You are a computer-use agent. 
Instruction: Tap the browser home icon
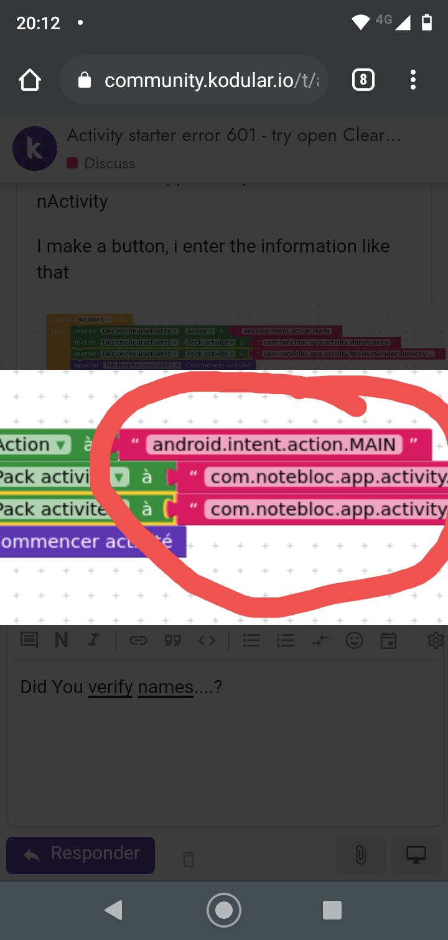(30, 80)
